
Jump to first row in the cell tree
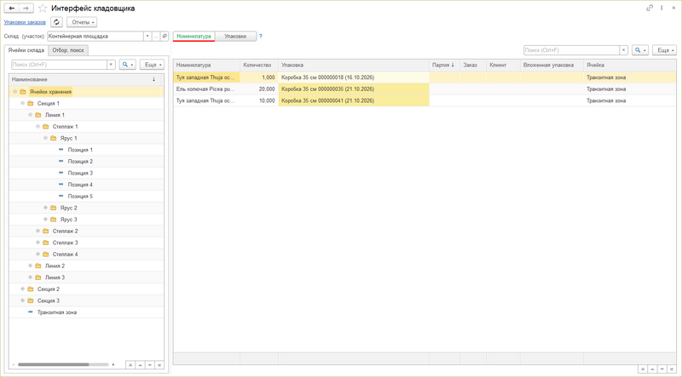[130, 365]
